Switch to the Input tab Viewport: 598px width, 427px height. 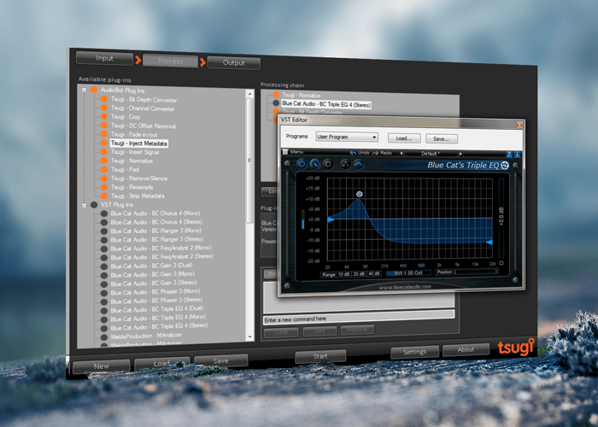pyautogui.click(x=104, y=58)
